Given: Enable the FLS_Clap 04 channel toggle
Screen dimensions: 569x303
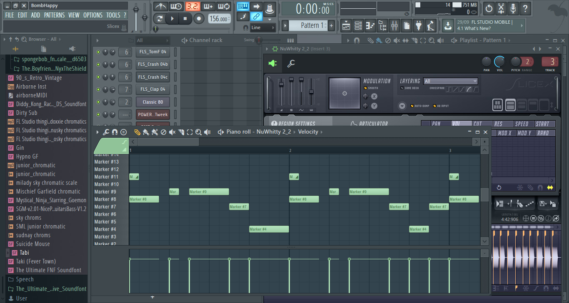Looking at the screenshot, I should tap(99, 89).
